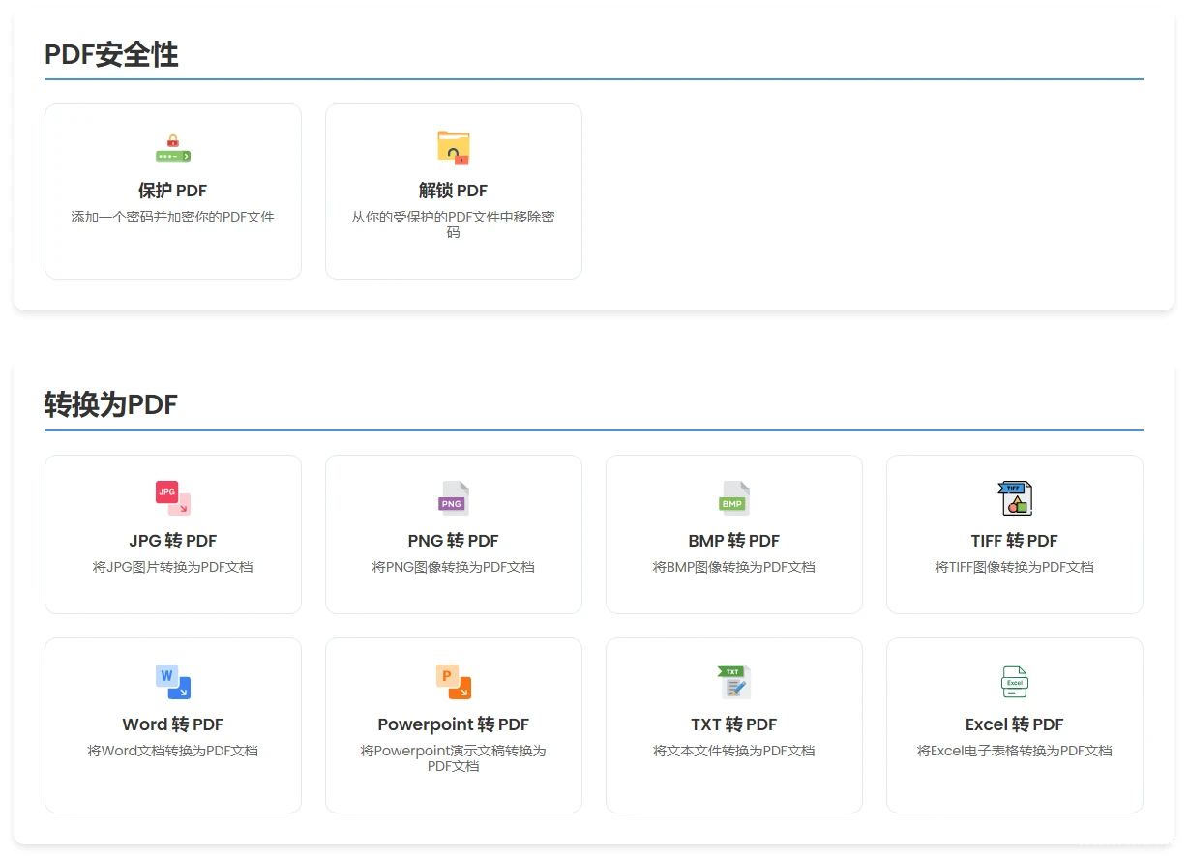Open the "保护 PDF" title link

tap(173, 191)
